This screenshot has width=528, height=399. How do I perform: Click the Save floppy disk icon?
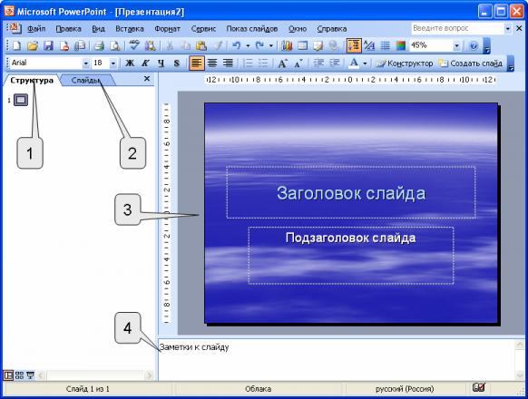tap(48, 45)
